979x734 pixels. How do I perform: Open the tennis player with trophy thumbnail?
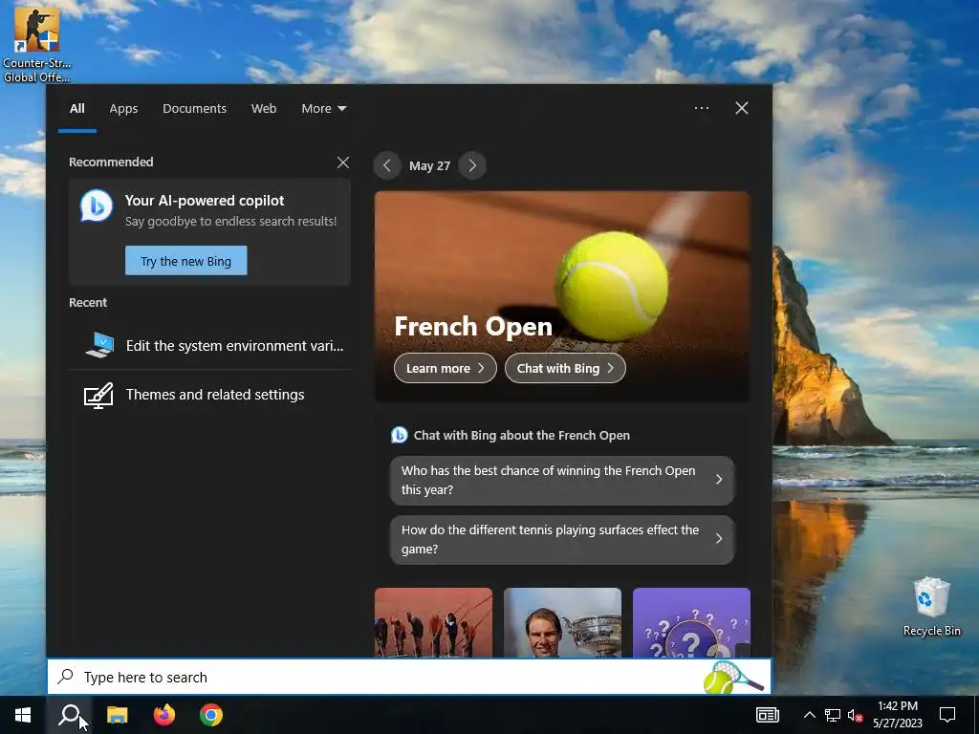(562, 622)
